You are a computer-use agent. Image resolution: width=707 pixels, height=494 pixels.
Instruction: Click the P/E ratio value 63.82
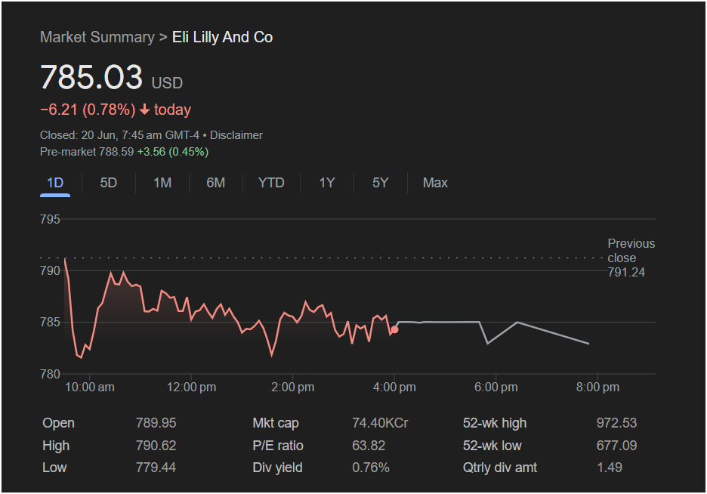pyautogui.click(x=369, y=446)
